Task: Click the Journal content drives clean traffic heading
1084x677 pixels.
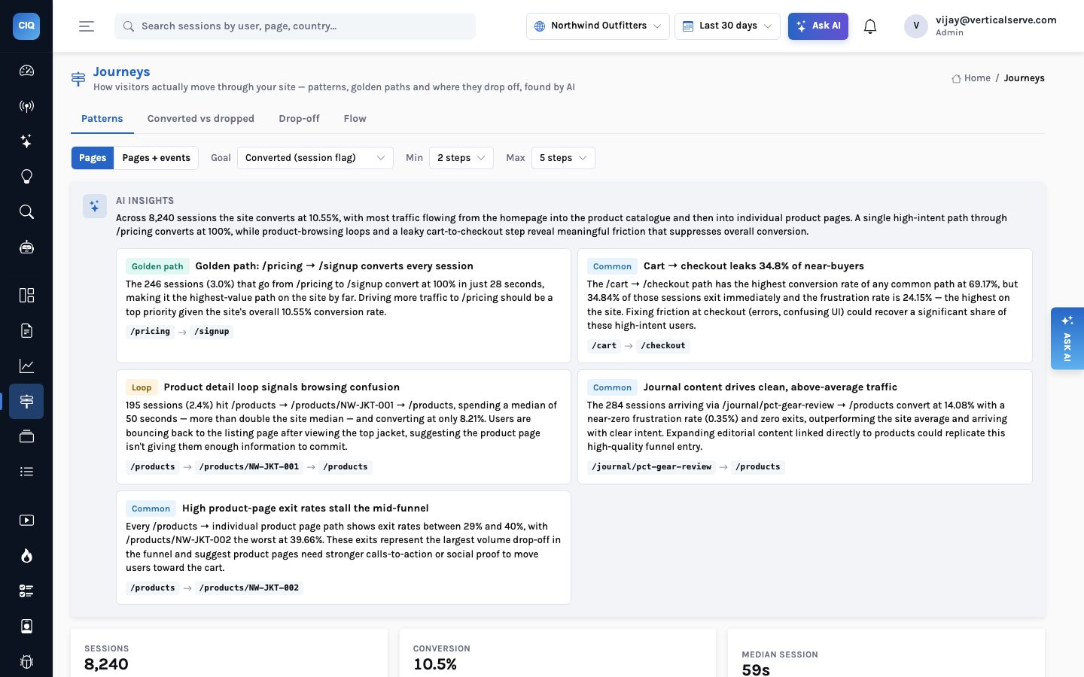Action: (770, 387)
